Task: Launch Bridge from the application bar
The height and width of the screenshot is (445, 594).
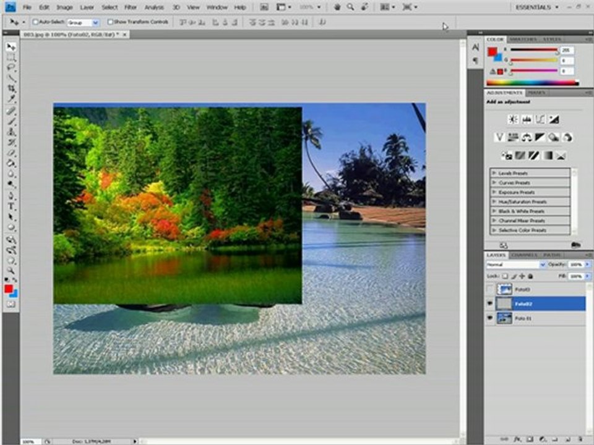Action: click(264, 7)
